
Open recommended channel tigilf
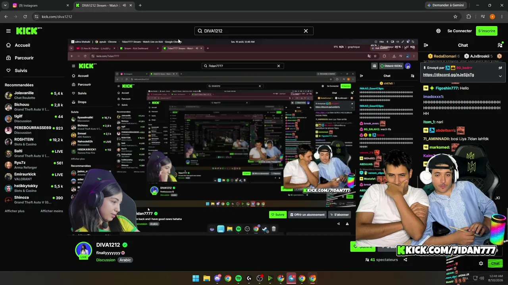34,119
